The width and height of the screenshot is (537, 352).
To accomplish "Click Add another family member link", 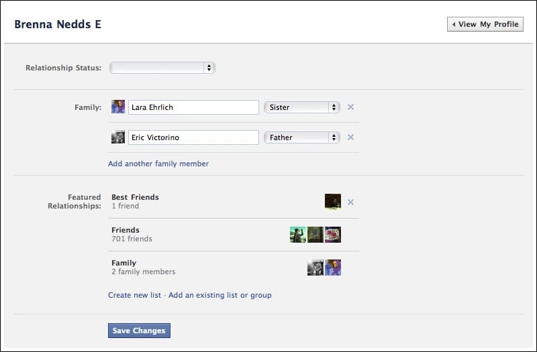I will point(158,164).
